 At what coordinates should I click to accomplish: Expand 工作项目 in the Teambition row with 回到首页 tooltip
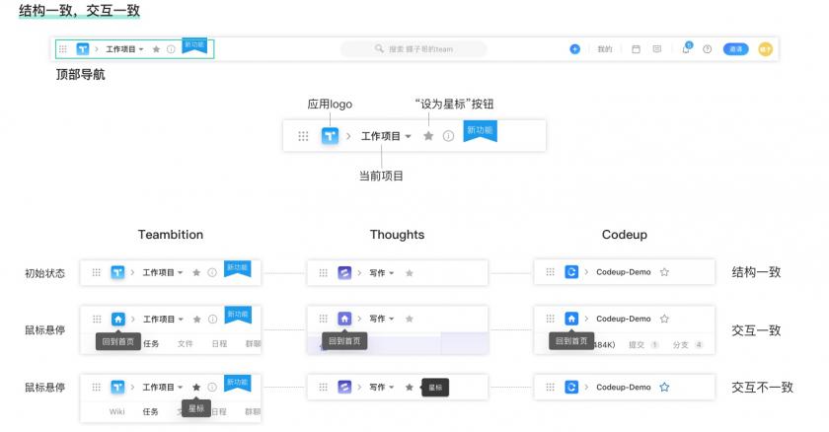tap(163, 319)
